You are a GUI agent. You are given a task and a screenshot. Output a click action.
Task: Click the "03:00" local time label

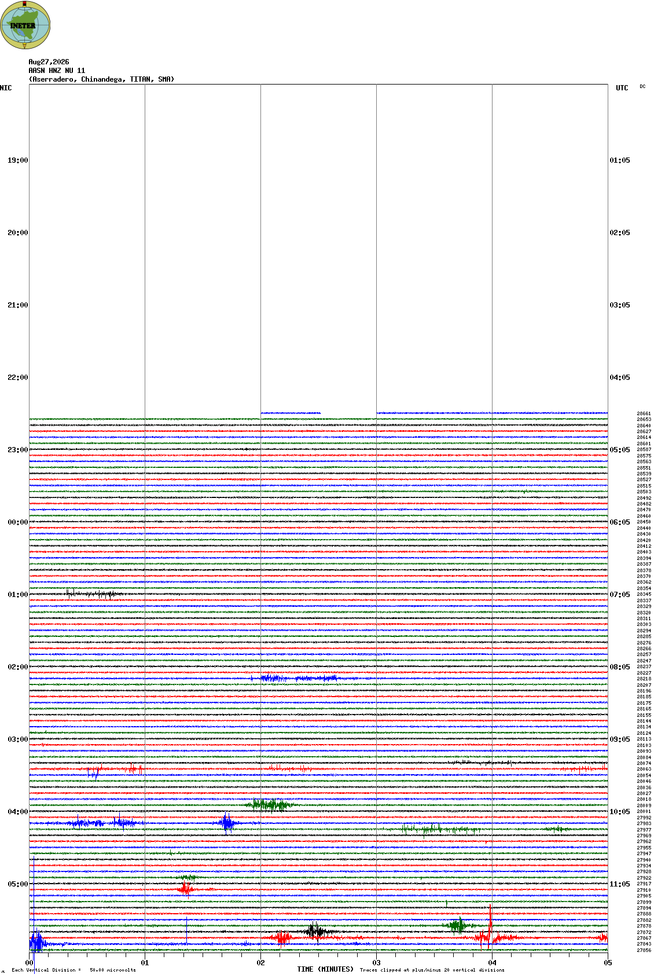(x=17, y=739)
